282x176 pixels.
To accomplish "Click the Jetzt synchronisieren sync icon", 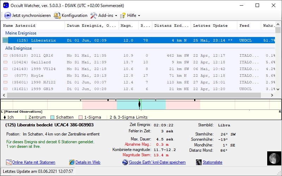I will click(8, 15).
